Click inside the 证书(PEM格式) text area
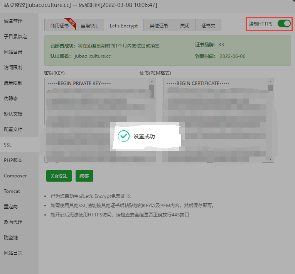Viewport: 295px width, 274px height. click(218, 120)
